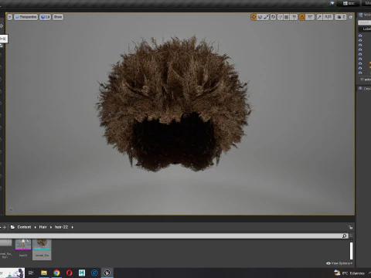The height and width of the screenshot is (278, 371).
Task: Expand the arrow after hair-22 breadcrumb
Action: (x=73, y=227)
